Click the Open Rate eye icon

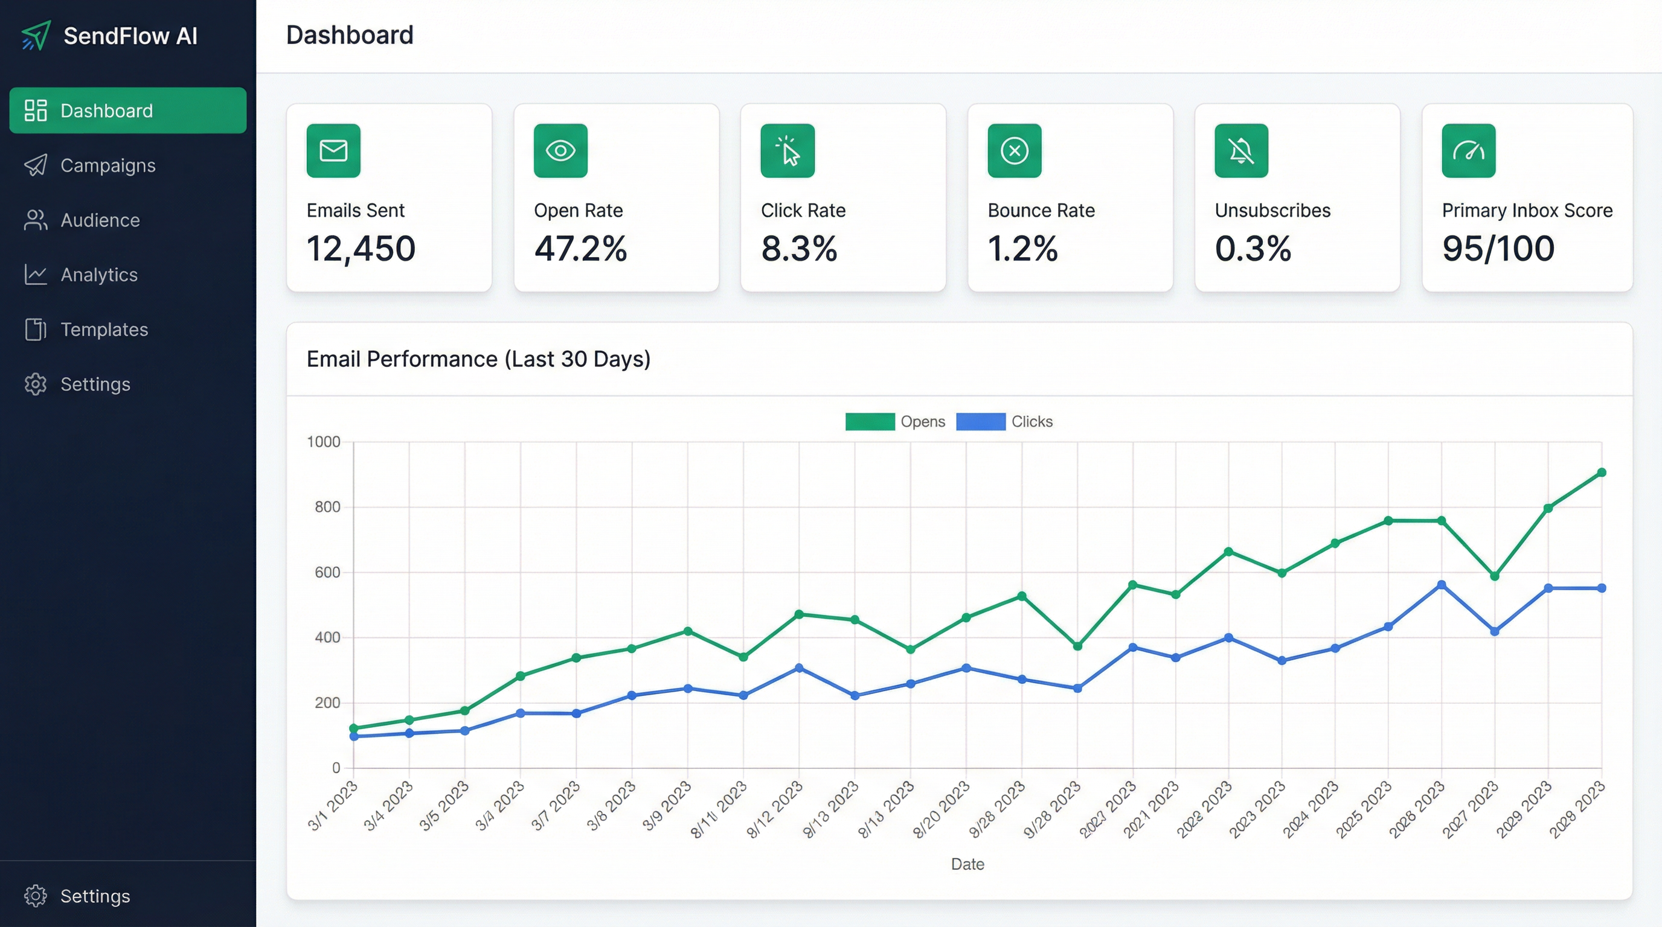(560, 151)
